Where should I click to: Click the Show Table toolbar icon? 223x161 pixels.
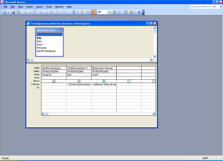coord(88,12)
